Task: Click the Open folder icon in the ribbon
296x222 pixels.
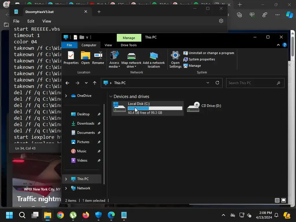Action: [85, 58]
